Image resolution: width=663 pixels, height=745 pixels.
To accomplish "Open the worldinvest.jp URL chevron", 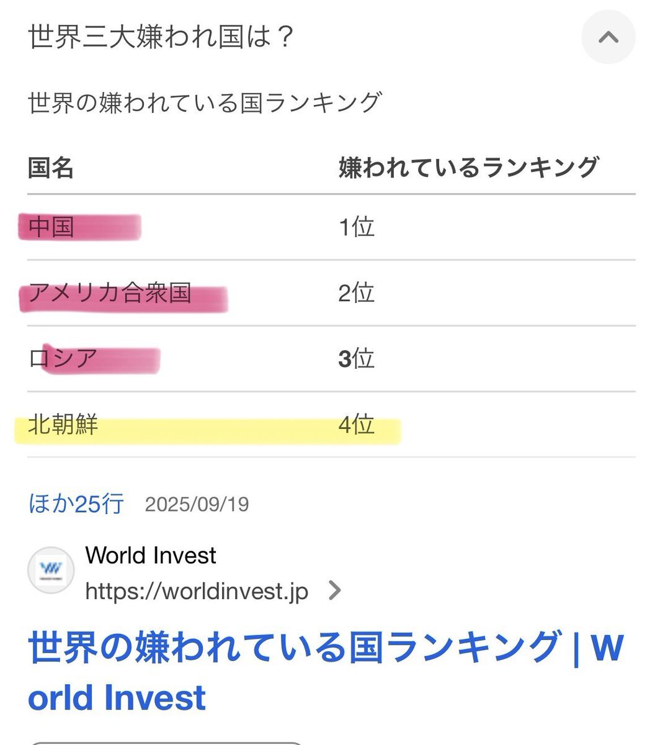I will (x=335, y=590).
